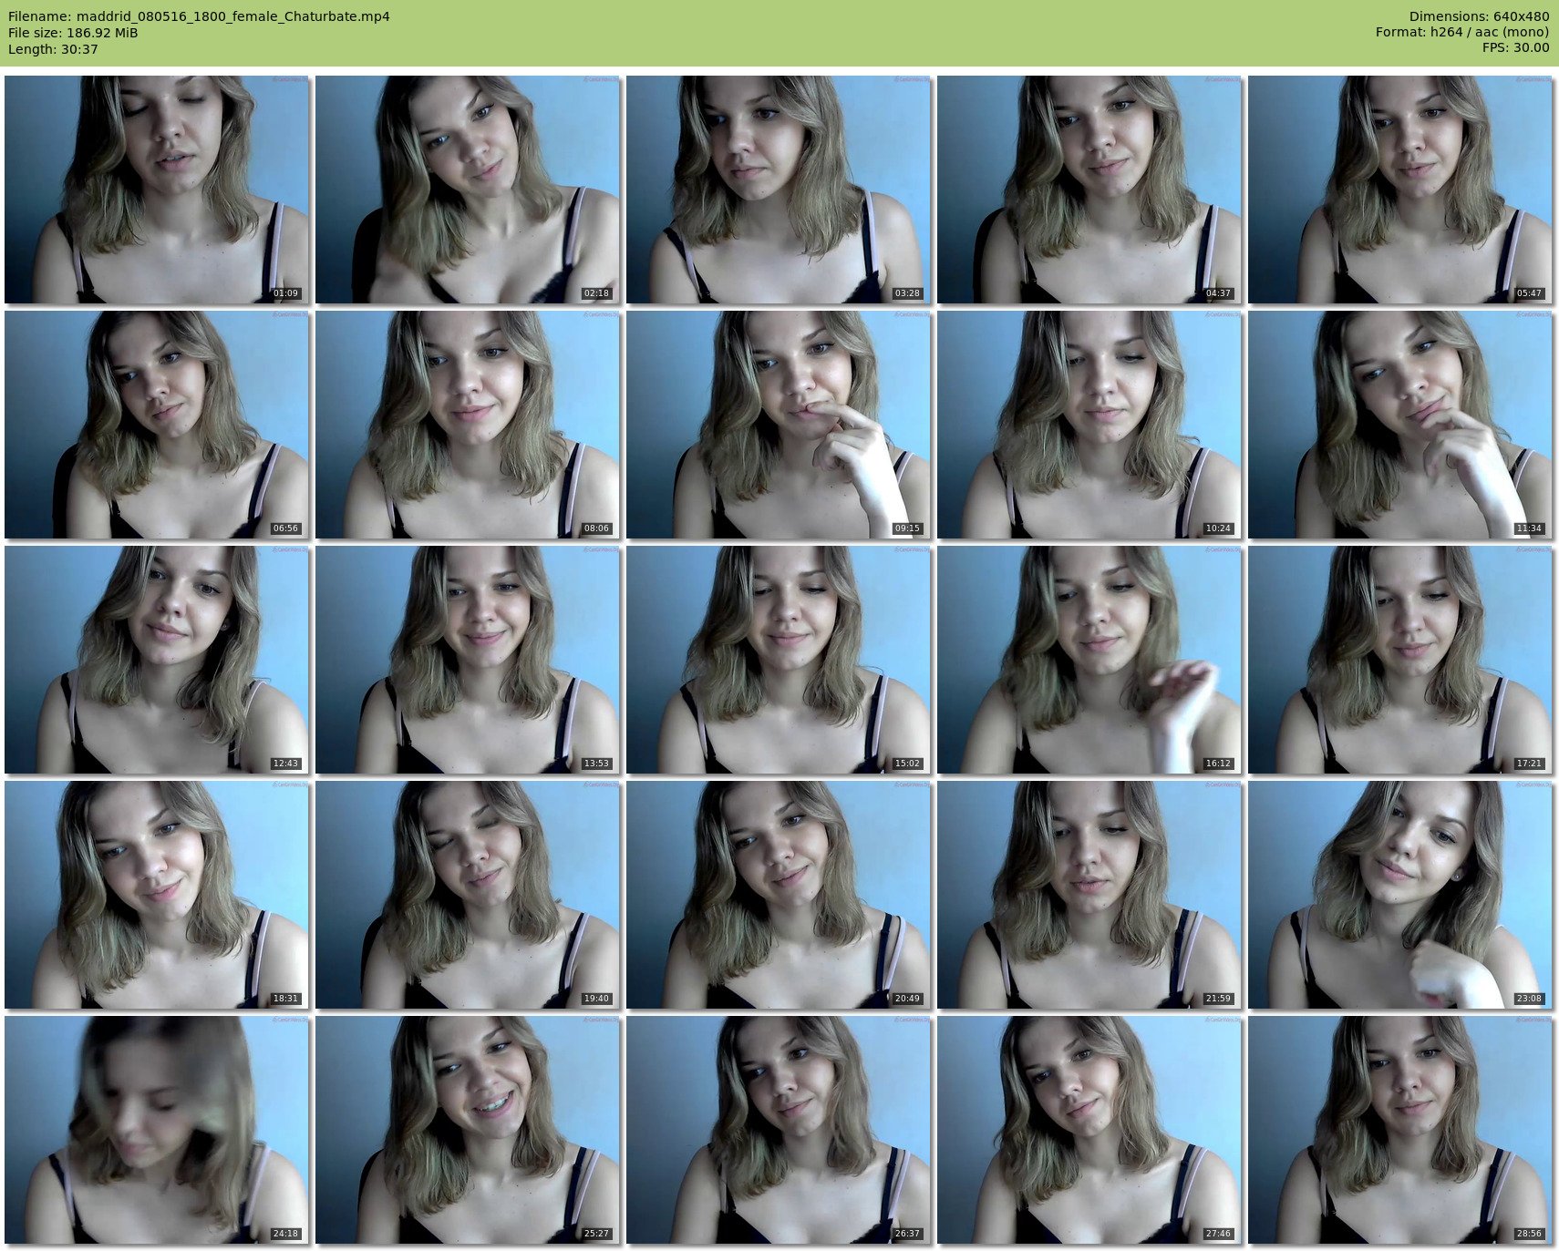Select the 18:31 video frame
Viewport: 1559px width, 1251px height.
157,895
